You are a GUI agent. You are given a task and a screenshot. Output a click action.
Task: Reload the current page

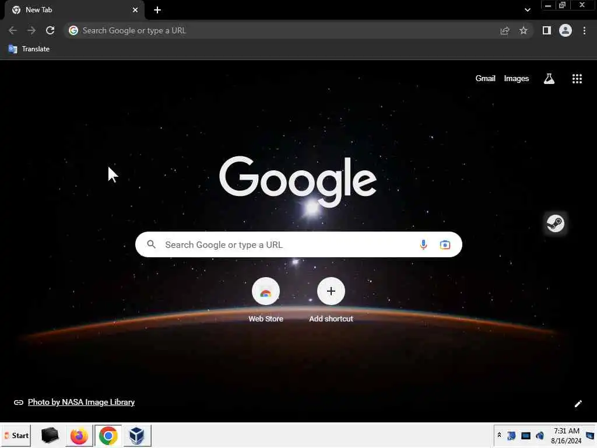50,30
